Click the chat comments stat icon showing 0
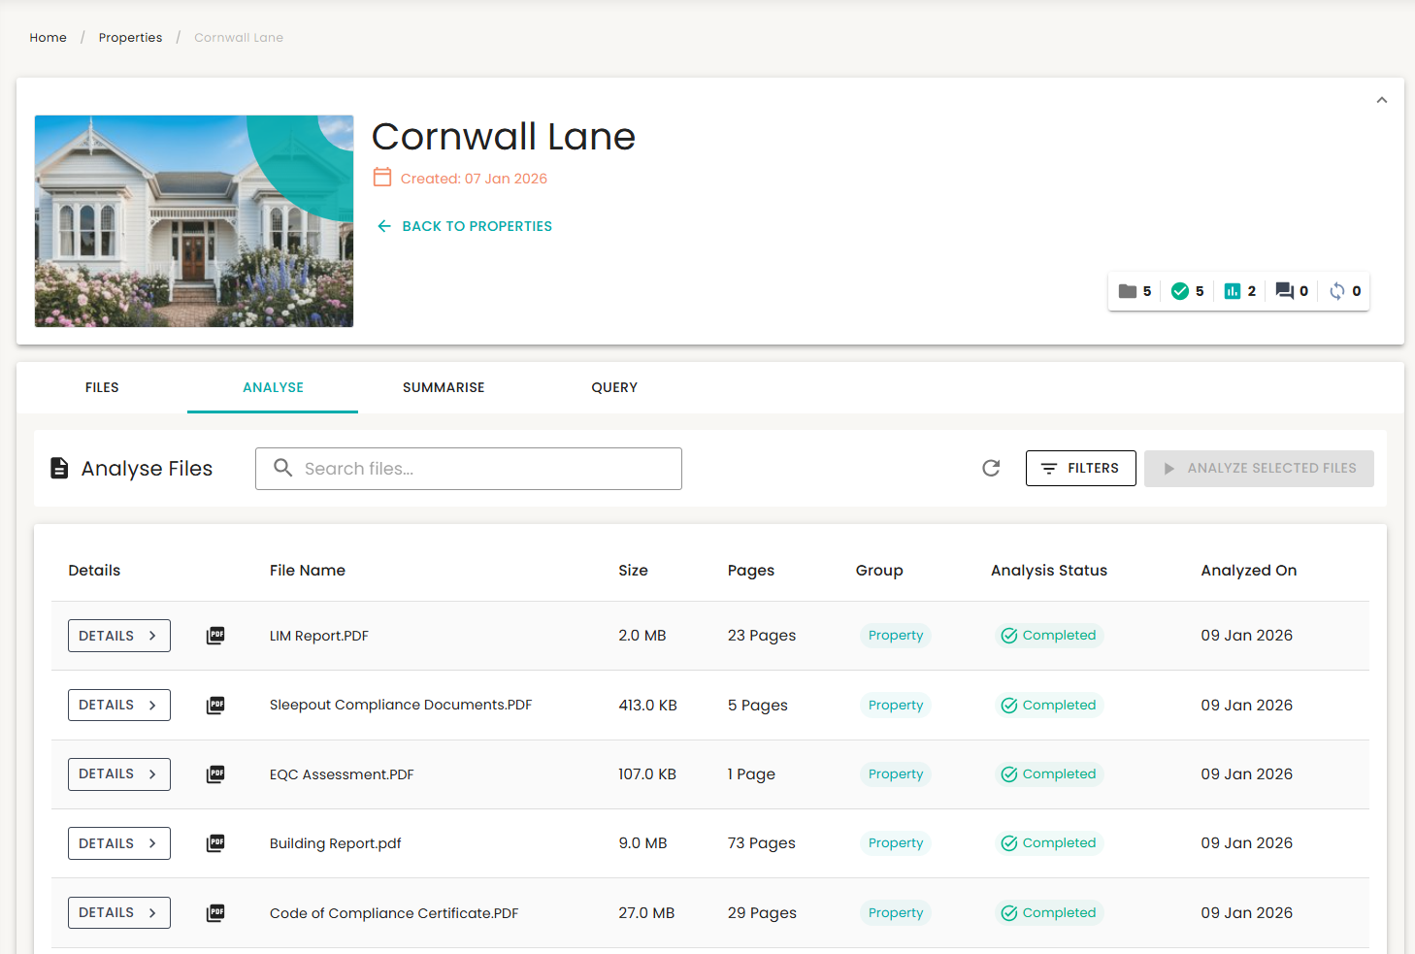The width and height of the screenshot is (1415, 954). point(1287,290)
